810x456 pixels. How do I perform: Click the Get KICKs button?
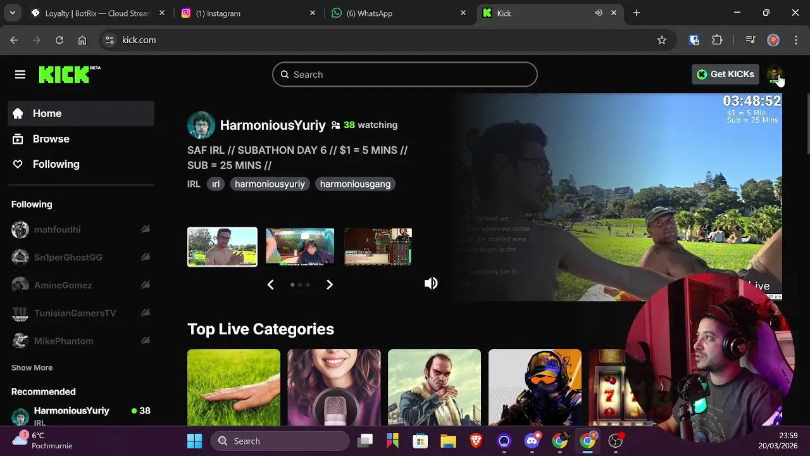pyautogui.click(x=725, y=74)
